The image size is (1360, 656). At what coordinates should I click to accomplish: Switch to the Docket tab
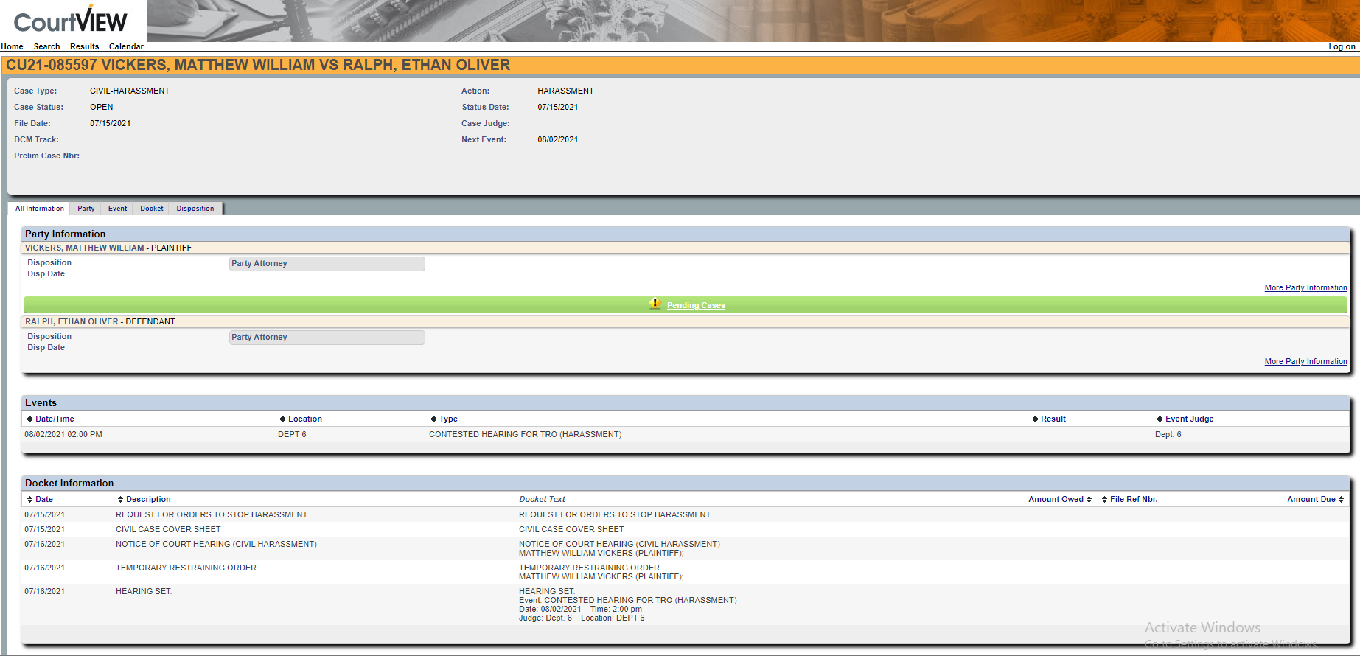[x=152, y=209]
